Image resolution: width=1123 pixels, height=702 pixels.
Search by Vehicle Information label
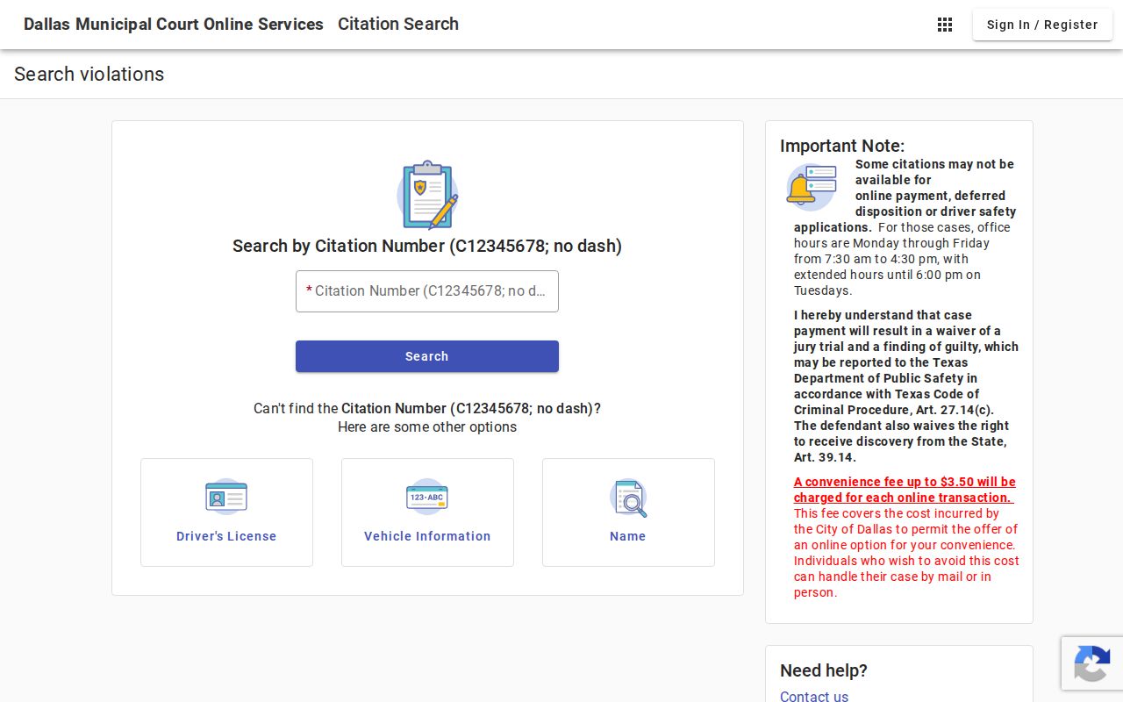427,536
